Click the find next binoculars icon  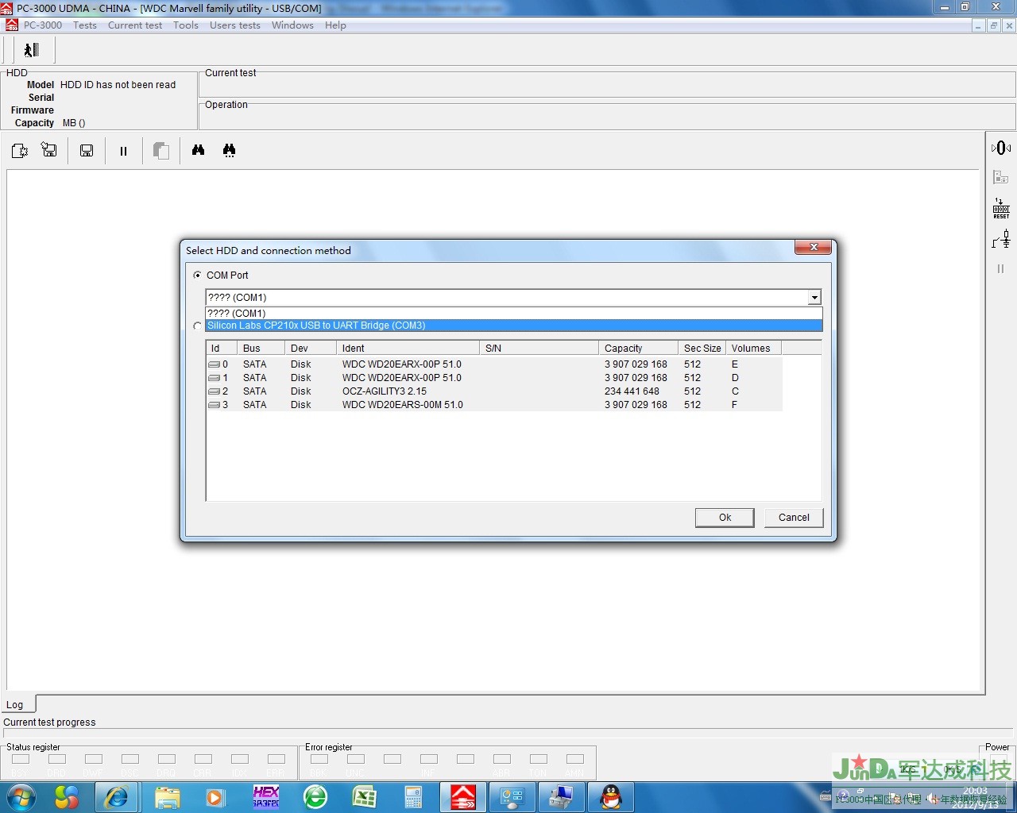click(x=230, y=150)
